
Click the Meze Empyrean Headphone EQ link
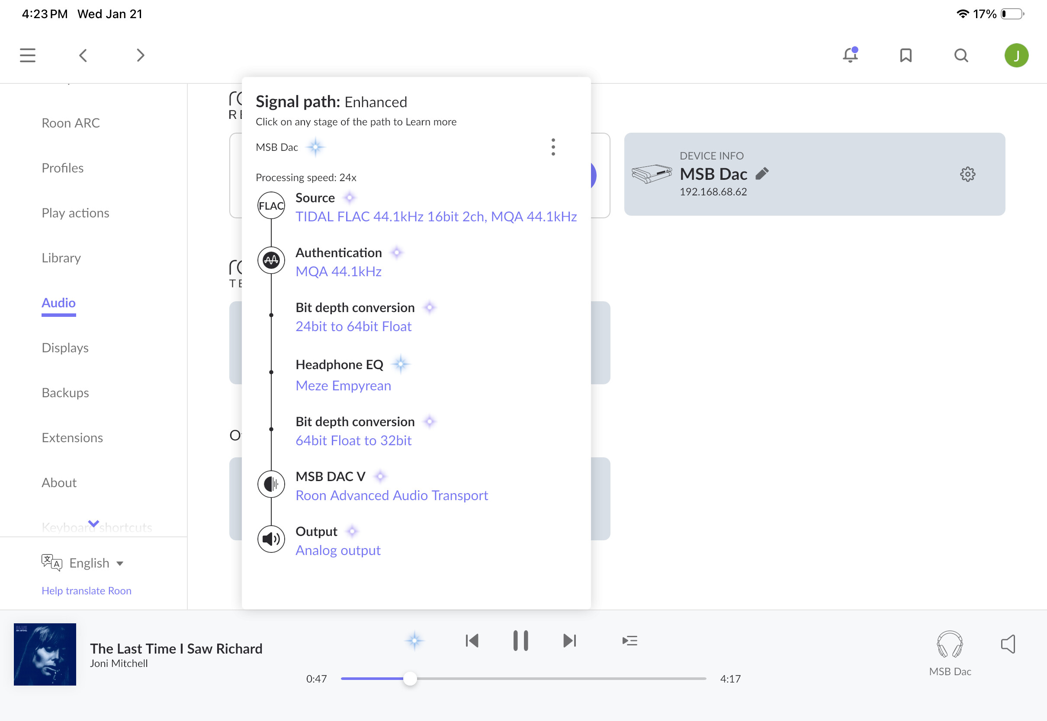pos(343,385)
